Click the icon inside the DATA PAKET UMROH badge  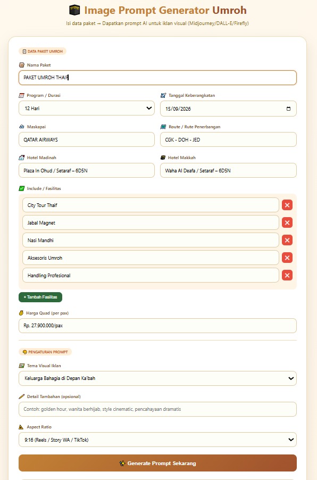(x=24, y=52)
